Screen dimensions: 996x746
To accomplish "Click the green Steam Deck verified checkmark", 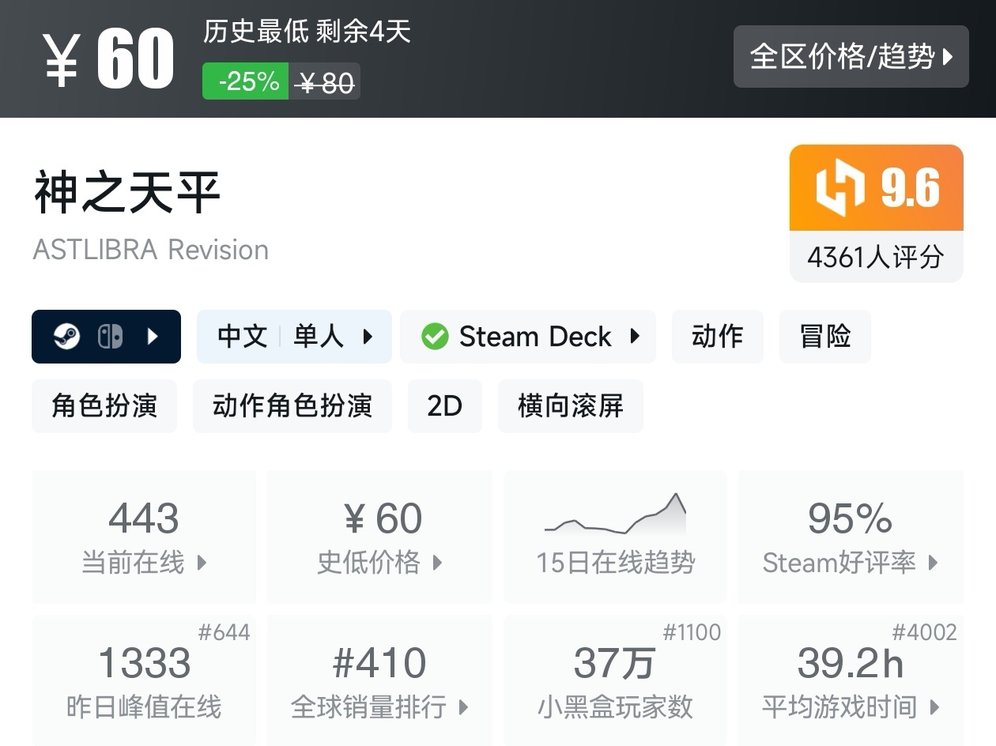I will click(435, 337).
